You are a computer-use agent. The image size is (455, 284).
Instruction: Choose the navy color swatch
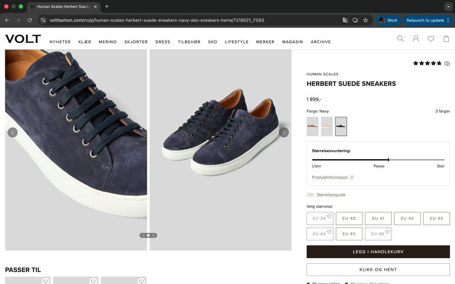(x=341, y=126)
